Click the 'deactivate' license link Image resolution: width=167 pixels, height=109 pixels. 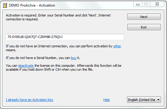tap(26, 66)
